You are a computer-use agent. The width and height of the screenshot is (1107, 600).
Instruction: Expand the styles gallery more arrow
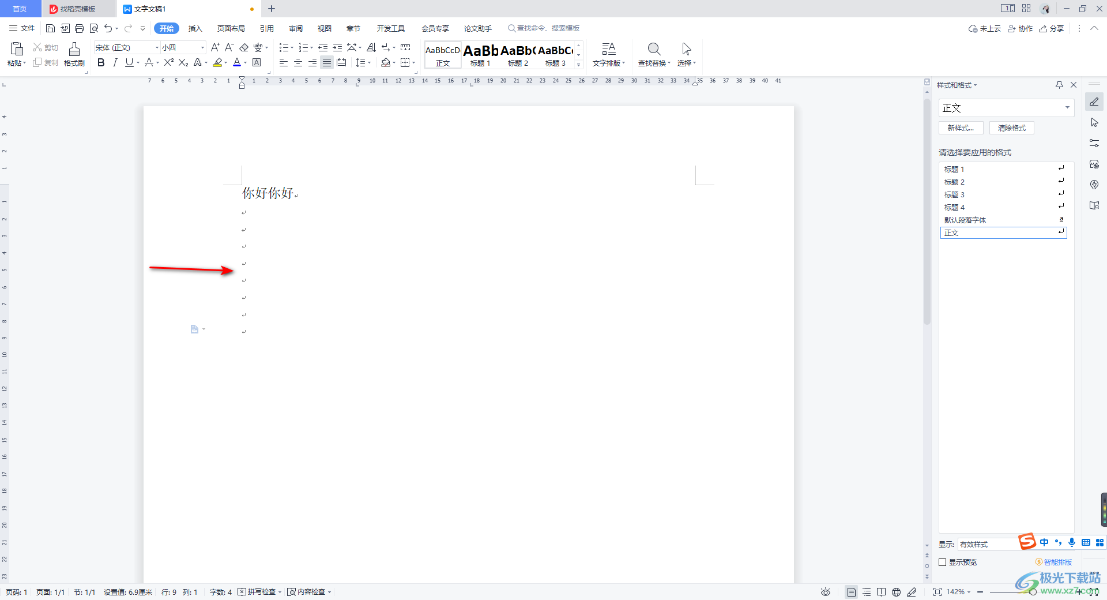[x=578, y=65]
